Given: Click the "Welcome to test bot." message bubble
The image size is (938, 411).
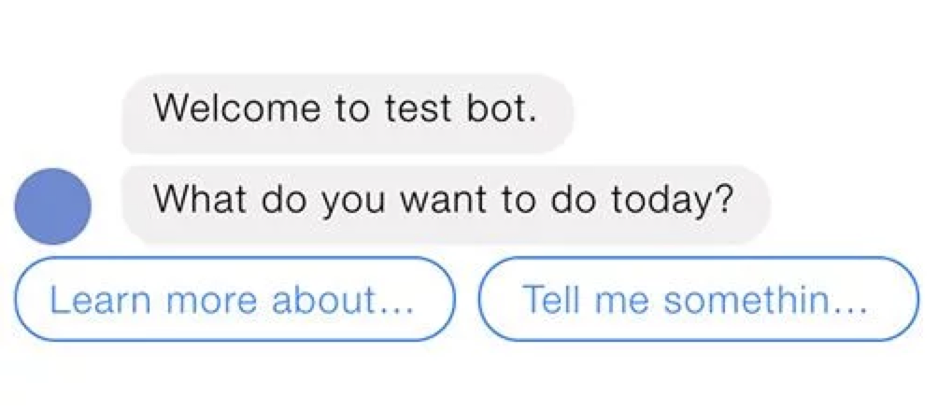Looking at the screenshot, I should [x=347, y=111].
